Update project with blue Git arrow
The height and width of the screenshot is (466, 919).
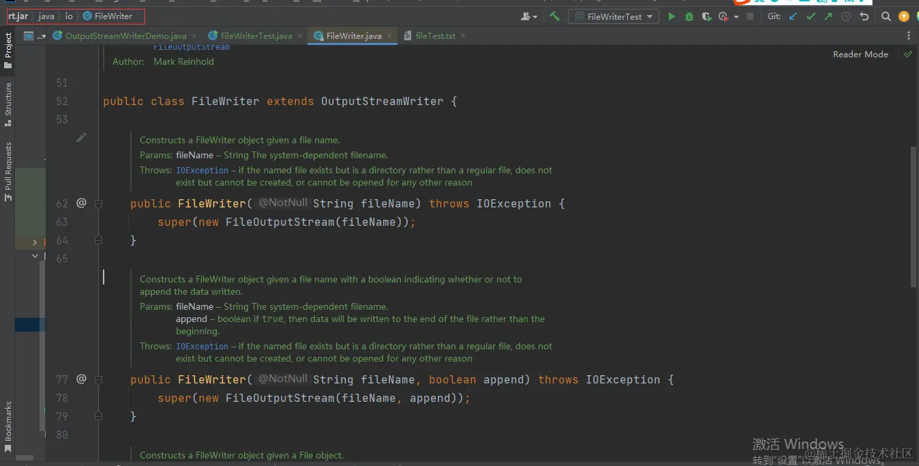793,16
